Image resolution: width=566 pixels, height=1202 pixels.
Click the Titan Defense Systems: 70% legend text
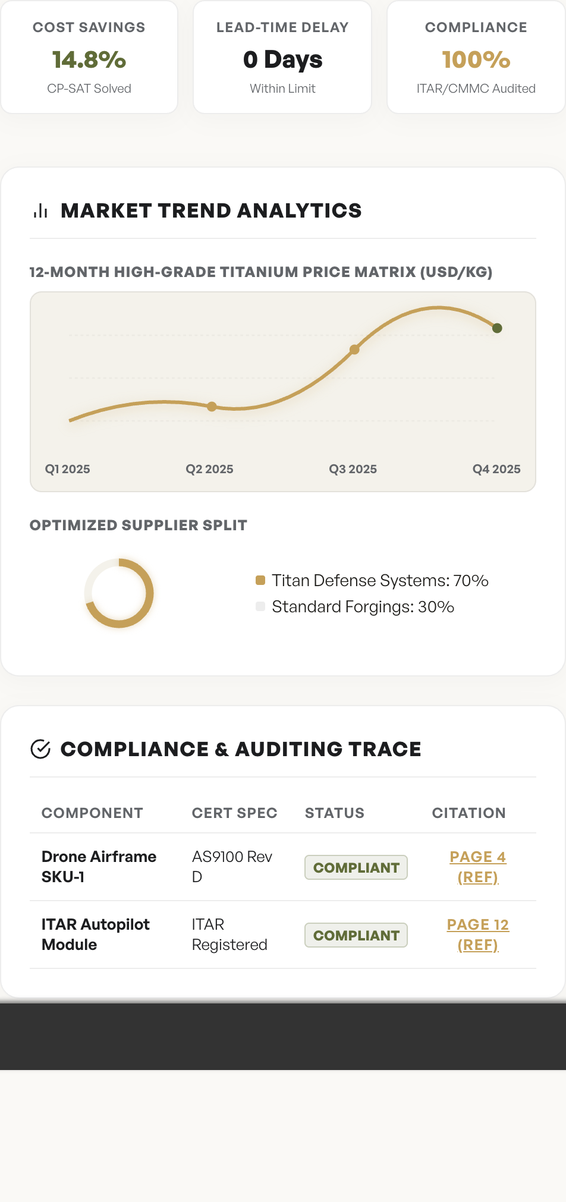(x=380, y=580)
